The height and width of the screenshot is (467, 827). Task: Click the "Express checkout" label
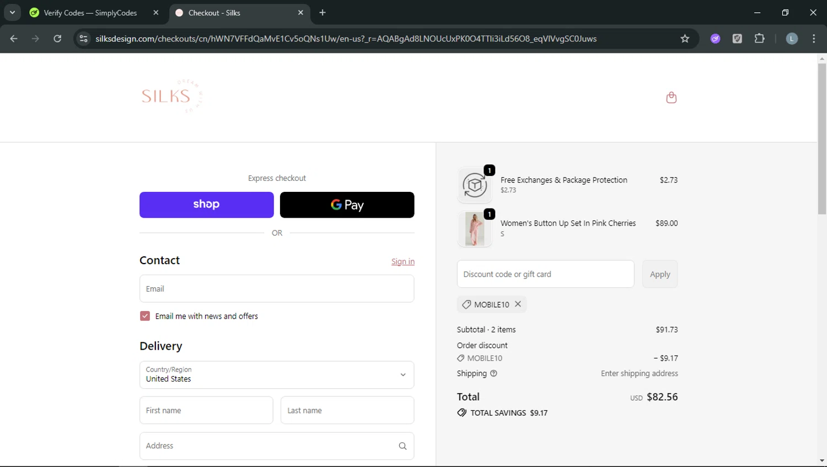(x=277, y=178)
